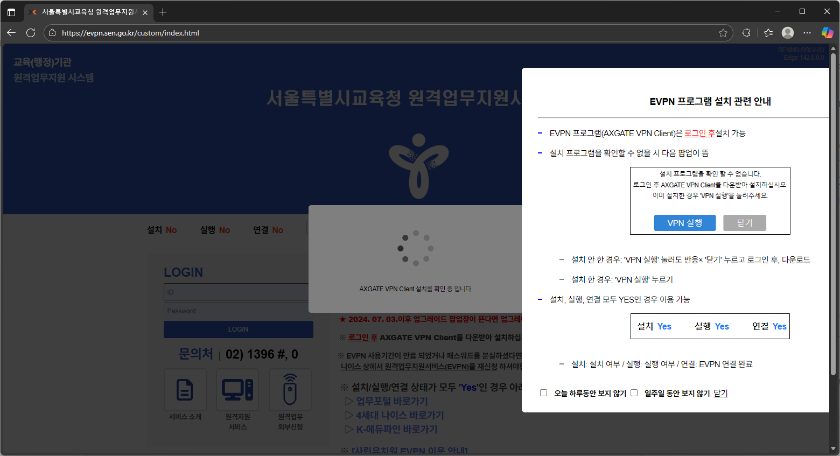
Task: Click the service introduction document icon
Action: (185, 390)
